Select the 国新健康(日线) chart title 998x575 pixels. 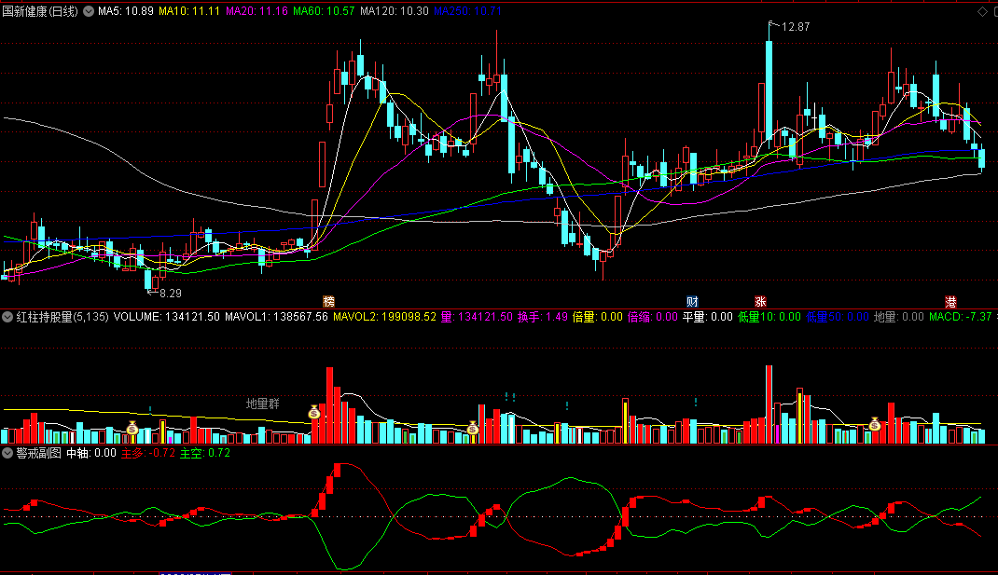40,11
